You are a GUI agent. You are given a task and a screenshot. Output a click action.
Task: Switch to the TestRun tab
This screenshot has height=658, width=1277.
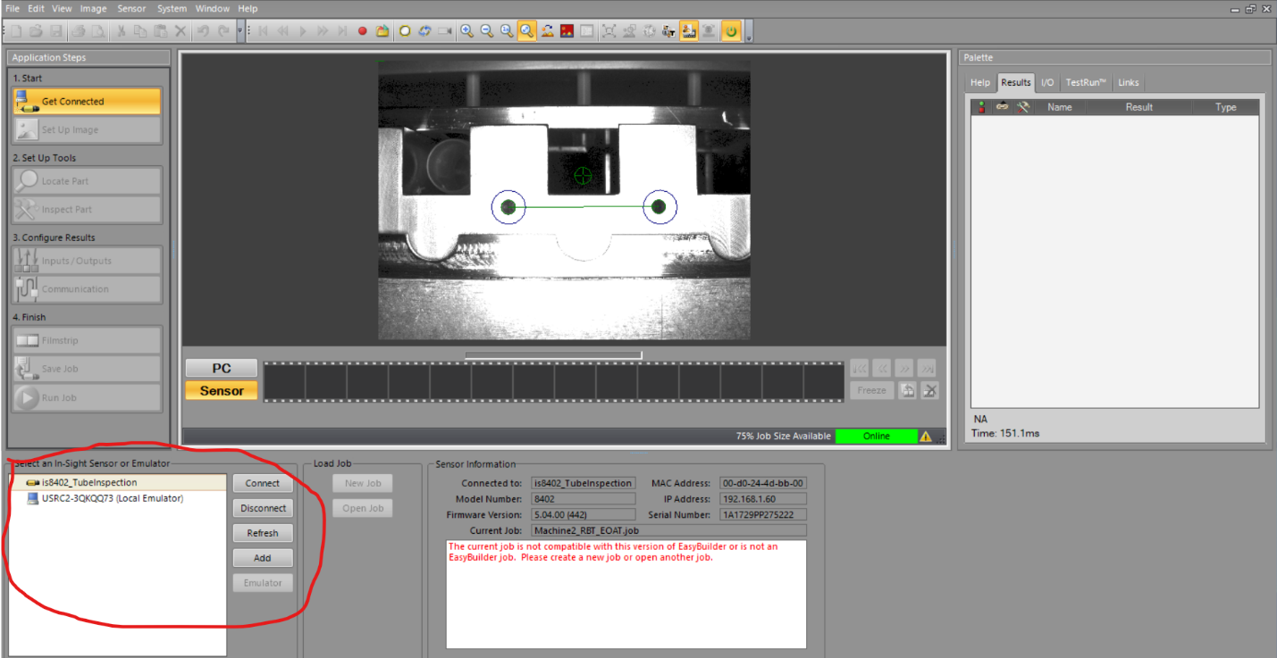(1086, 82)
